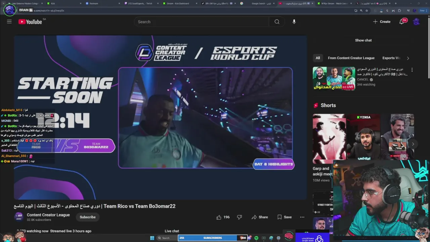This screenshot has width=430, height=242.
Task: Open the YouTube account avatar menu
Action: point(416,22)
